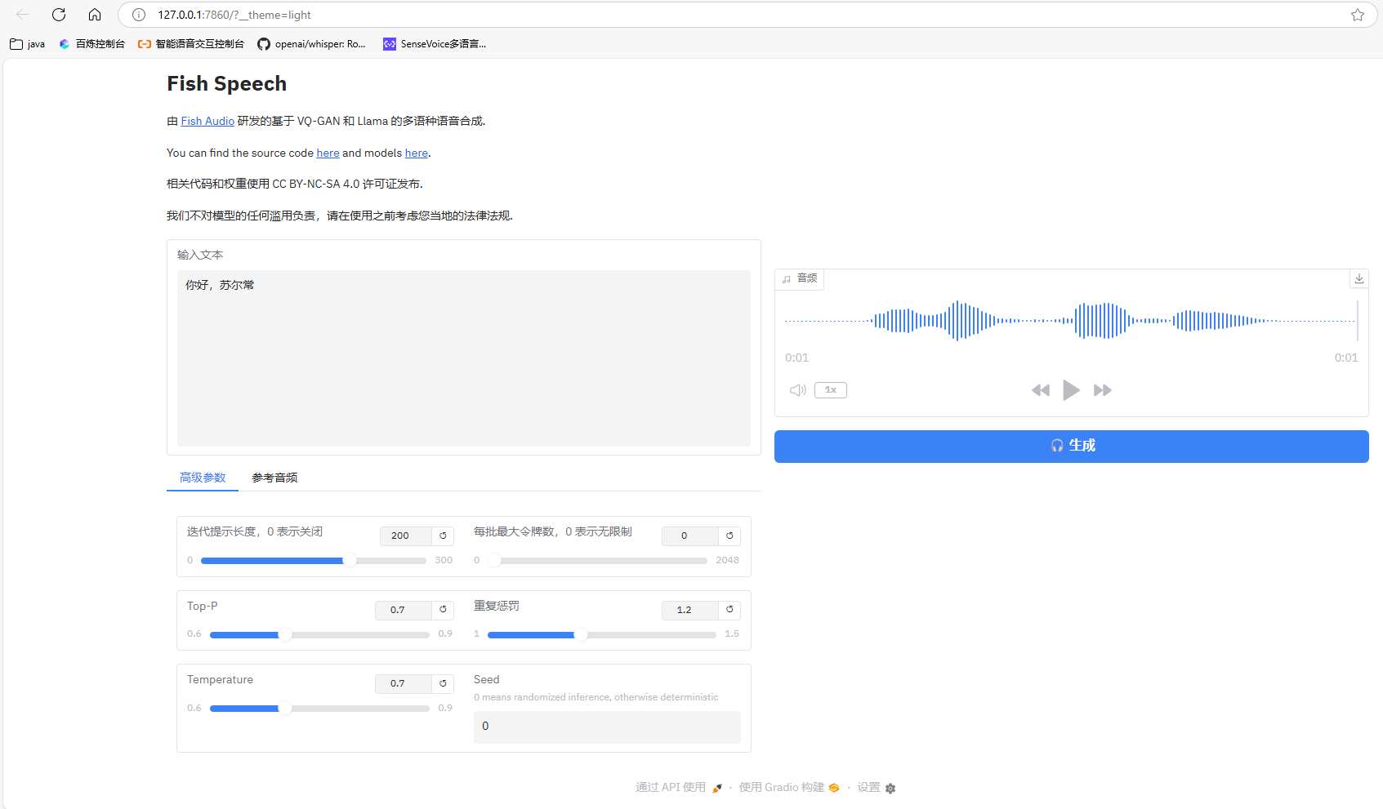Reset the iterative prompt length value

pos(443,536)
